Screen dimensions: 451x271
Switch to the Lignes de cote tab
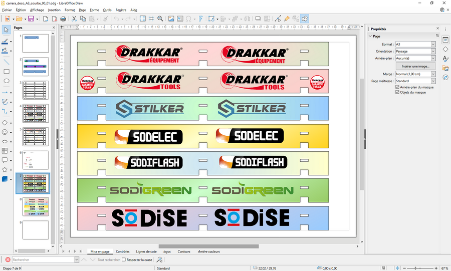pos(146,251)
